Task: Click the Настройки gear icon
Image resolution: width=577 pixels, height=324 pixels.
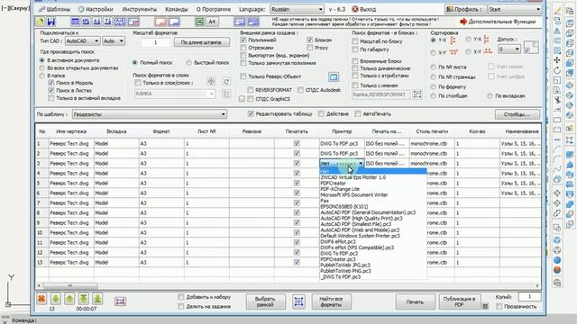Action: 81,9
